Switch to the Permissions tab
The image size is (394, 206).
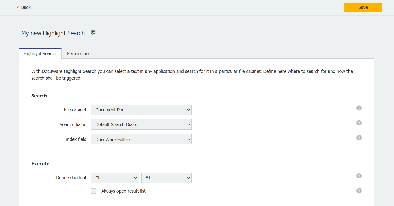[79, 54]
